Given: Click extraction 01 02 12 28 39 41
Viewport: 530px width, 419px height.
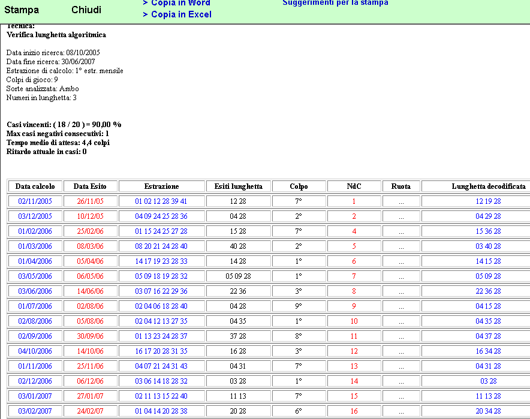Looking at the screenshot, I should 161,201.
